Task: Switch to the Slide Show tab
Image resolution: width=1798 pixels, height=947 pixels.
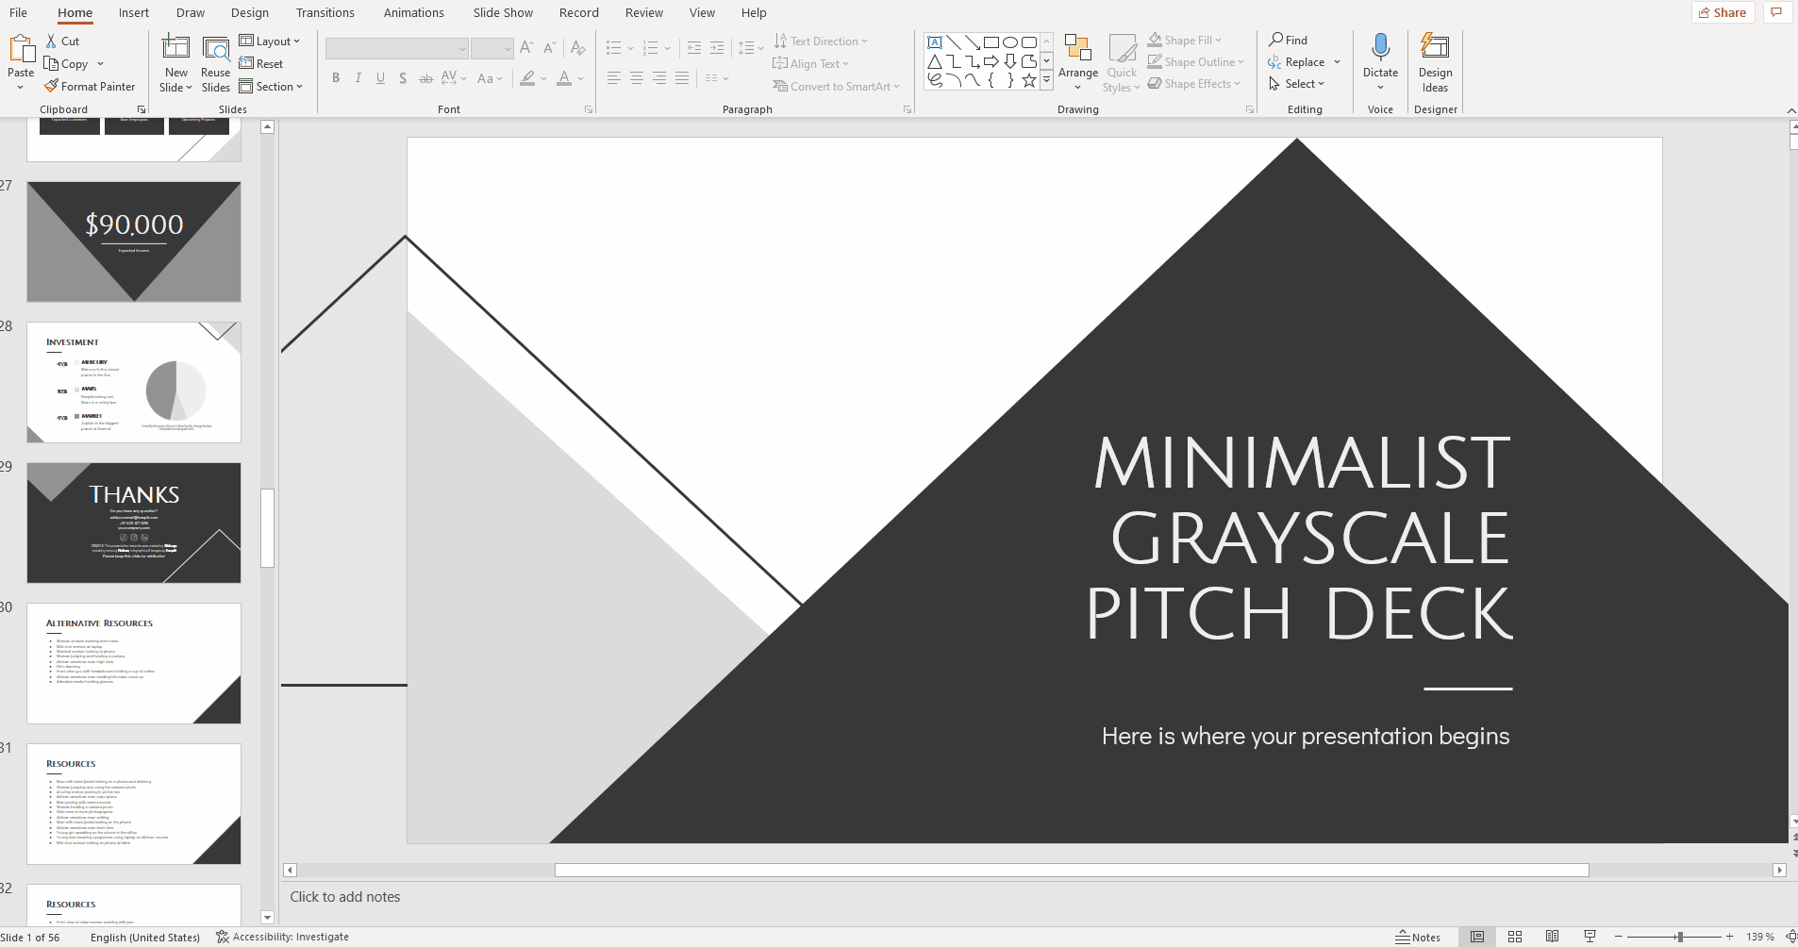Action: [x=503, y=13]
